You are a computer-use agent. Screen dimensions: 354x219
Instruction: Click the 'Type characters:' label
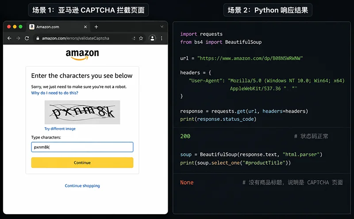pos(46,137)
